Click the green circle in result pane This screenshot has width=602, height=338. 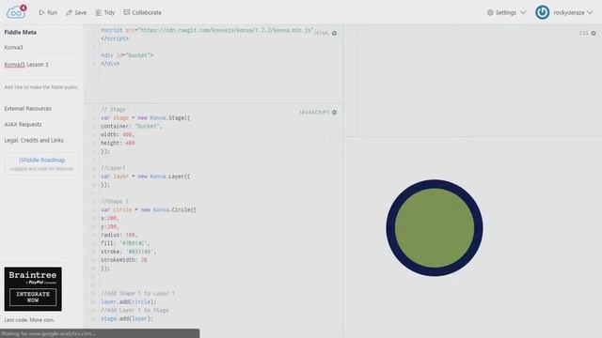click(435, 228)
